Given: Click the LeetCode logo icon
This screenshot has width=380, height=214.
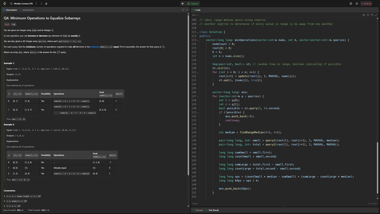Looking at the screenshot, I should point(4,4).
